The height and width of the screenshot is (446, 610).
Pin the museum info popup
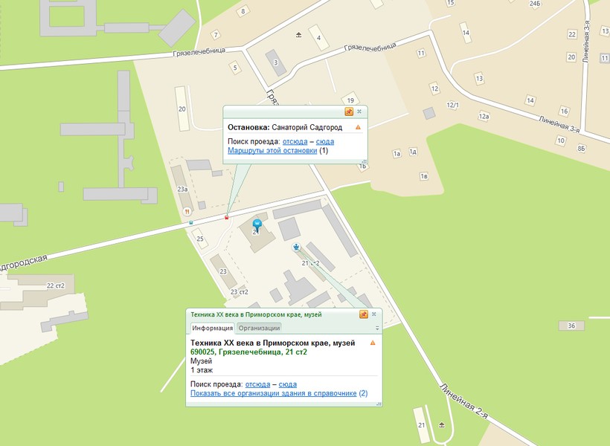pos(364,314)
